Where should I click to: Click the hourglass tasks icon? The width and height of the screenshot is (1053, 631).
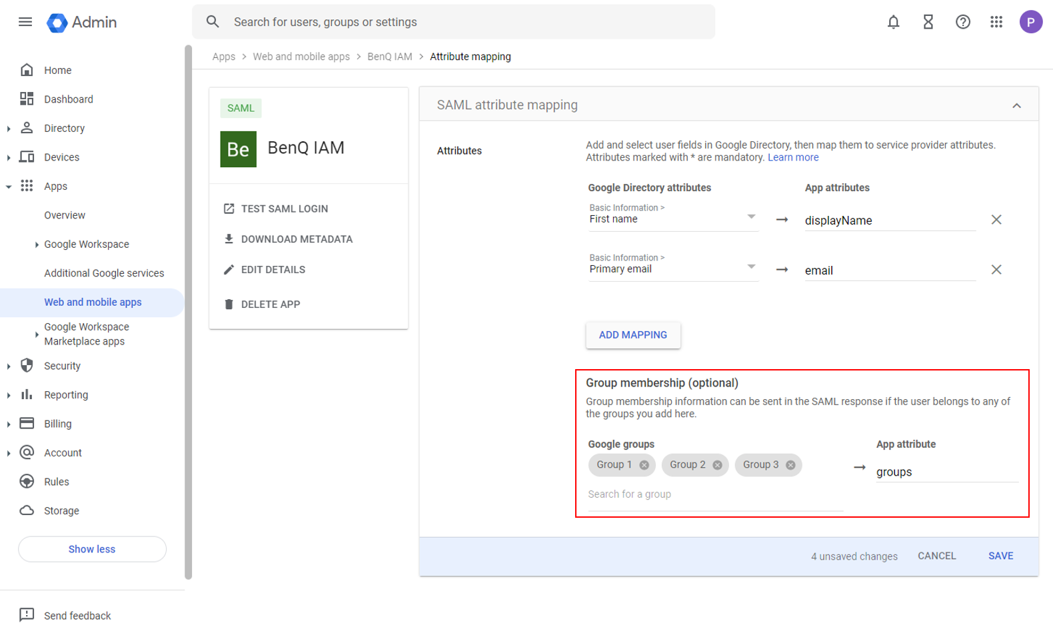click(928, 22)
